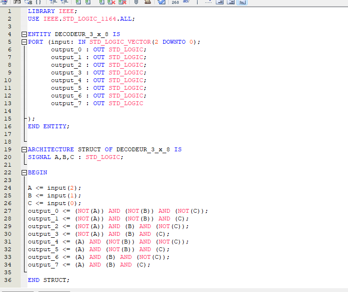This screenshot has width=348, height=292.
Task: Click 'C <= input(0);' assignment
Action: pyautogui.click(x=54, y=203)
